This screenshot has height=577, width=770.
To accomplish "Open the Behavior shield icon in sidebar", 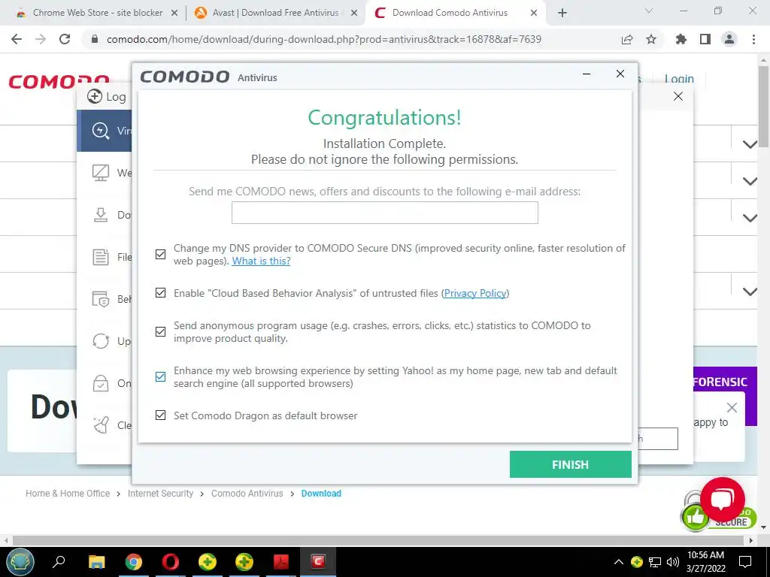I will coord(101,299).
